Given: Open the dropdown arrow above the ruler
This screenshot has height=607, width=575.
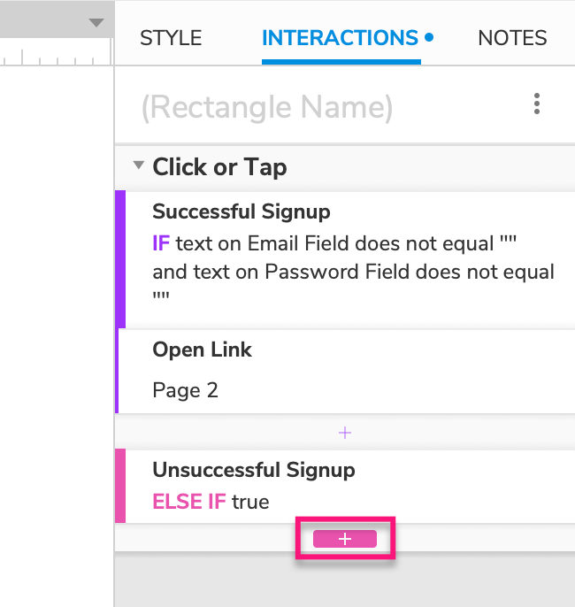Looking at the screenshot, I should tap(96, 23).
